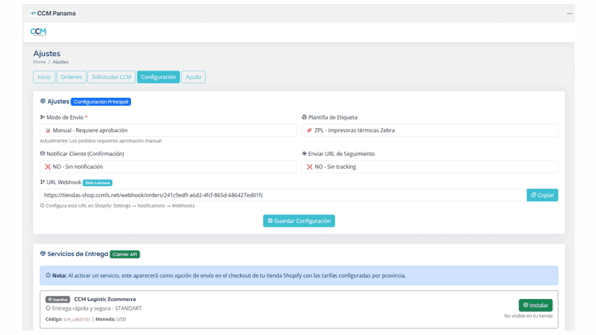Click the info icon in the Nota banner
This screenshot has height=335, width=596.
[x=48, y=275]
